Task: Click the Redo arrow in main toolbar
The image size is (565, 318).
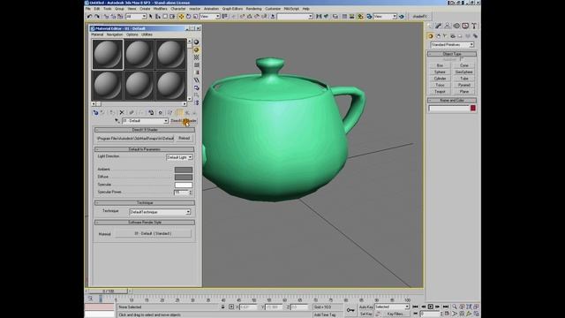Action: 97,17
